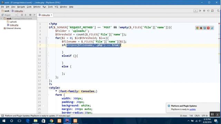Open in Firefox browser icon in editor
Viewport: 221px width, 124px height.
[201, 28]
